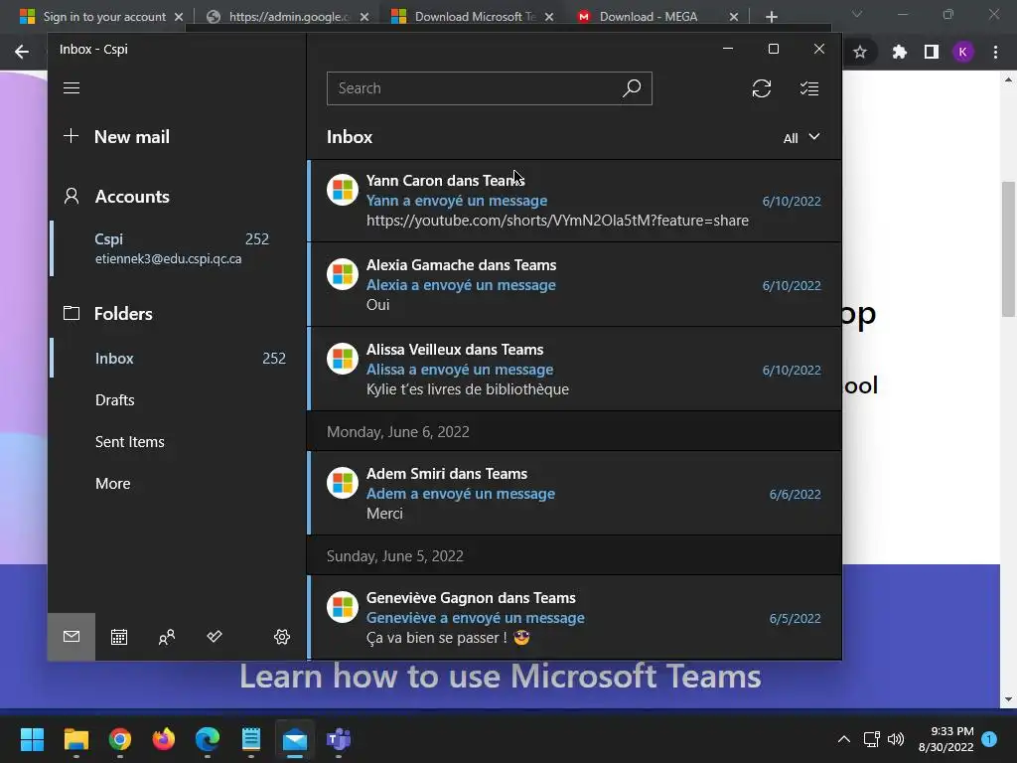
Task: Click the avatar icon on Alexia Gamache's message
Action: [343, 274]
